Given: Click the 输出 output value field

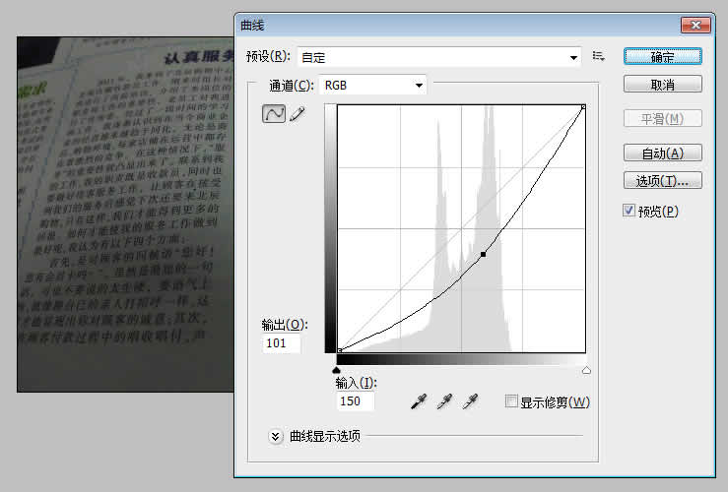Looking at the screenshot, I should pyautogui.click(x=282, y=343).
